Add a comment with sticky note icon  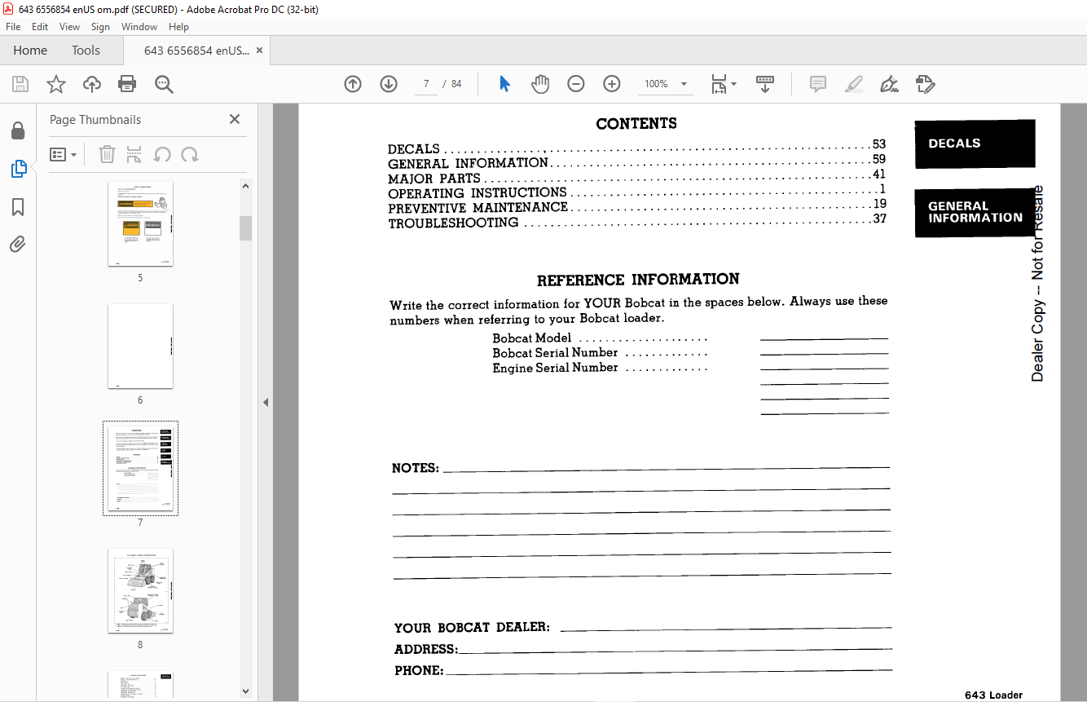tap(817, 84)
